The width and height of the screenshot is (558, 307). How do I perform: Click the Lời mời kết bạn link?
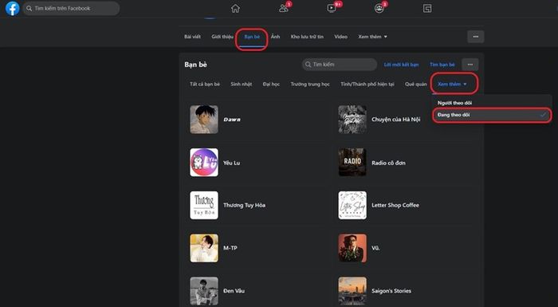point(401,65)
